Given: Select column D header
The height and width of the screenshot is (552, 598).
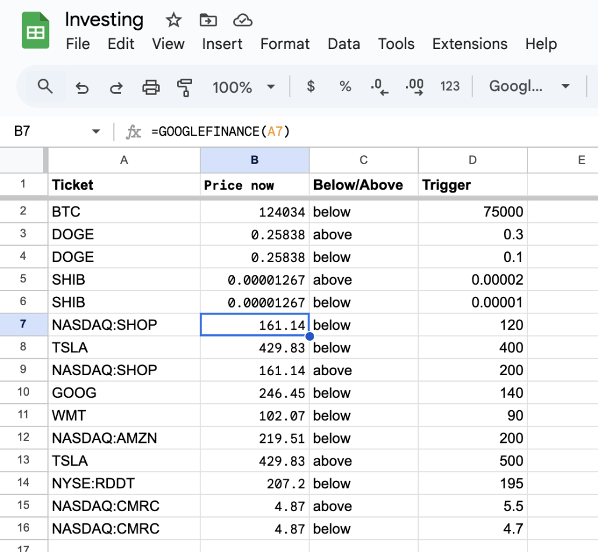Looking at the screenshot, I should point(472,160).
